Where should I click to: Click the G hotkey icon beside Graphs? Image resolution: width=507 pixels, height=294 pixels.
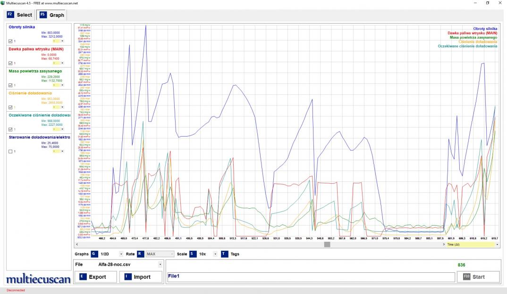tap(94, 254)
